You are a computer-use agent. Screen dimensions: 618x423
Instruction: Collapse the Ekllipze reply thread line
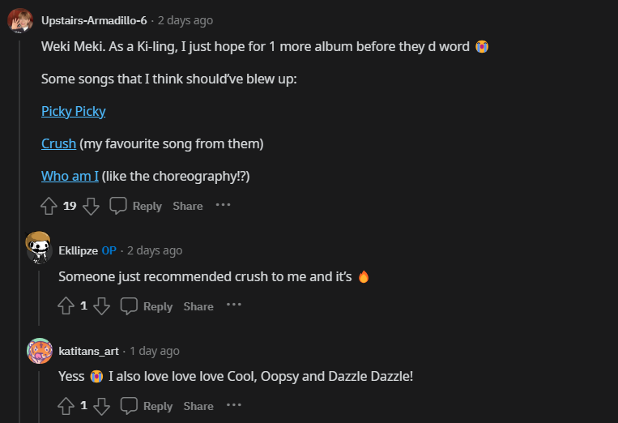point(39,300)
